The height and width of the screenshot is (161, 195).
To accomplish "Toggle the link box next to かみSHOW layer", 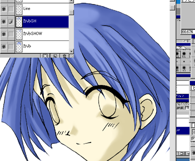I will click(x=11, y=34).
